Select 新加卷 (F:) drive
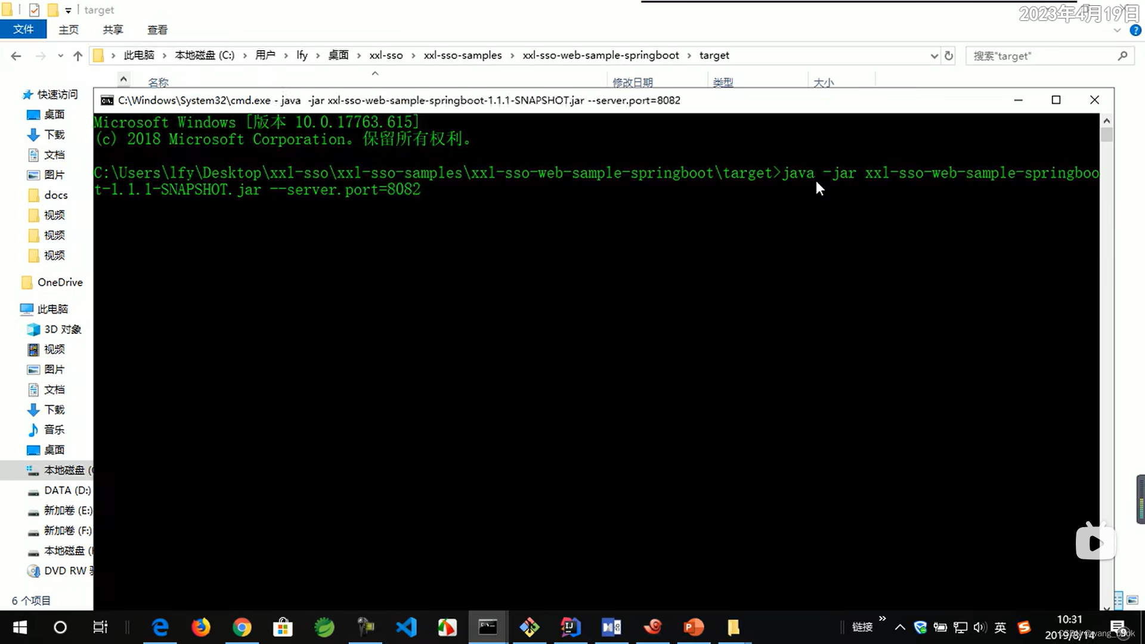This screenshot has width=1145, height=644. (x=60, y=530)
